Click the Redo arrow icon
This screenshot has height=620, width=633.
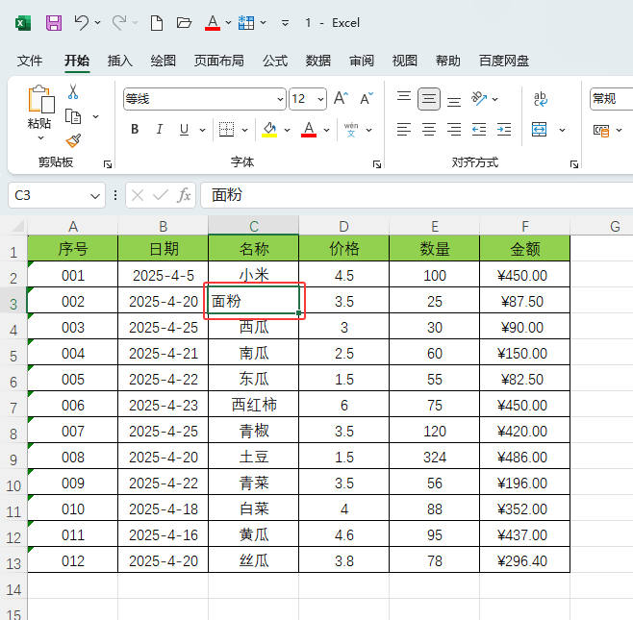[119, 23]
